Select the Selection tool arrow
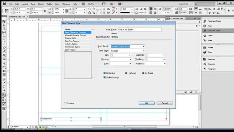Viewport: 234px width, 132px height. [x=4, y=22]
